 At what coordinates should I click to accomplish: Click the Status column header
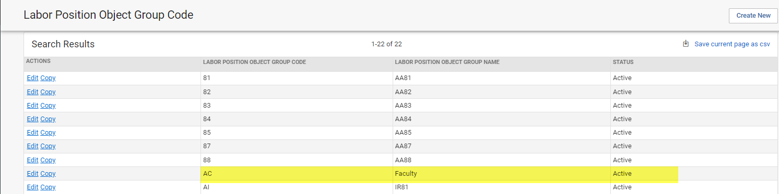click(623, 62)
